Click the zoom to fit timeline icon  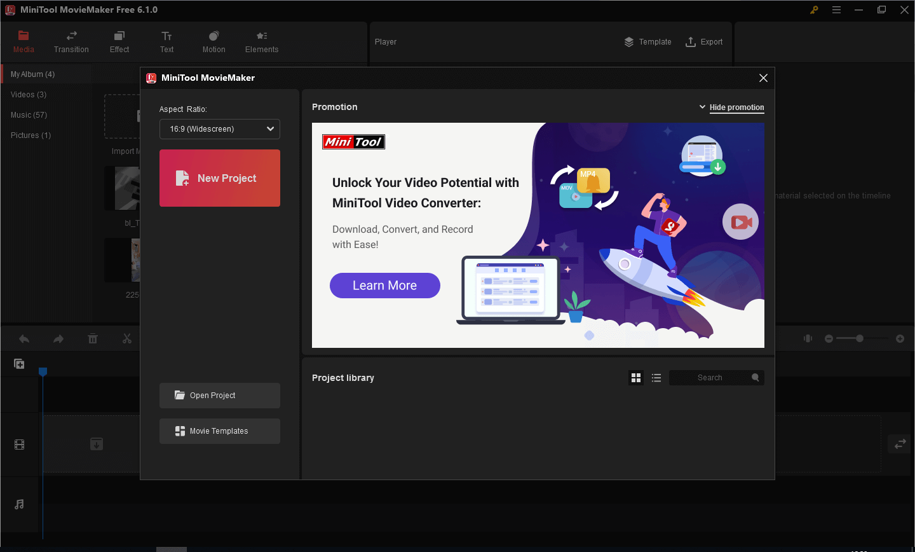tap(808, 338)
